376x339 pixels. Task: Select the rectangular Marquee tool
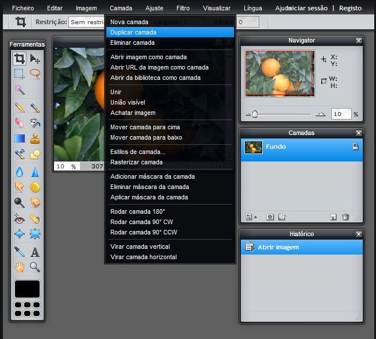click(x=20, y=74)
